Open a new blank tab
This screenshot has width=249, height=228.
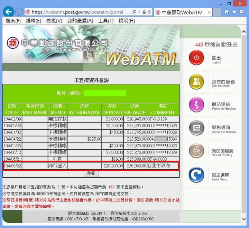(x=216, y=12)
